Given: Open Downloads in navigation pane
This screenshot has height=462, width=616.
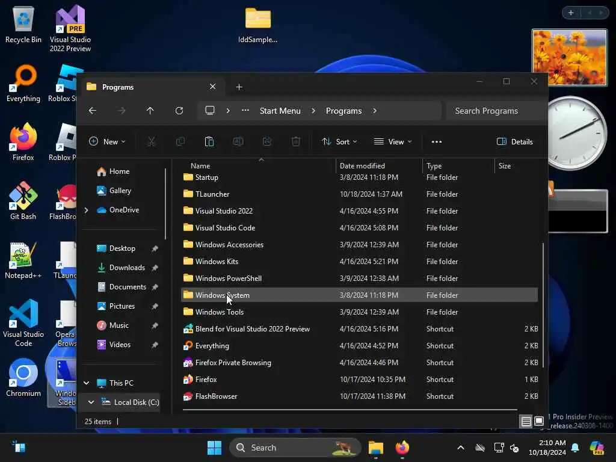Looking at the screenshot, I should pyautogui.click(x=128, y=268).
